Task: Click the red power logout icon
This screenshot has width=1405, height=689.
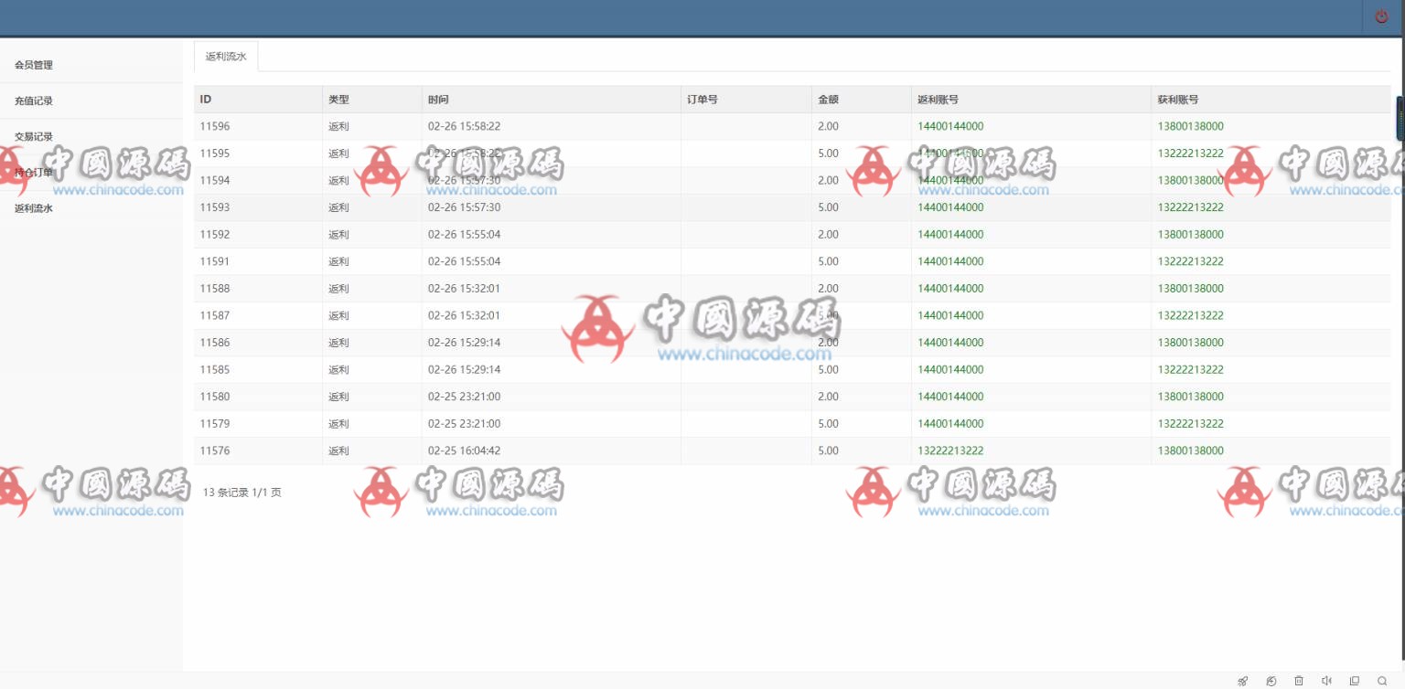Action: 1381,17
